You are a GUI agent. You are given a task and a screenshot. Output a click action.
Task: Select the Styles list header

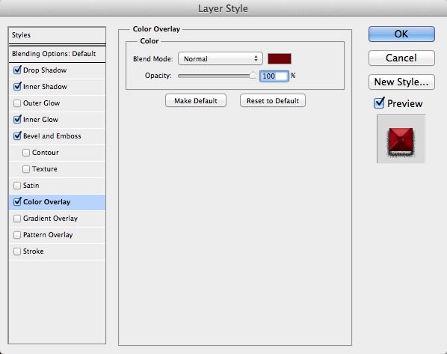click(58, 35)
